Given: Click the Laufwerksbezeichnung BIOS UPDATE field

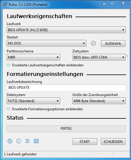Looking at the screenshot, I should point(66,88).
